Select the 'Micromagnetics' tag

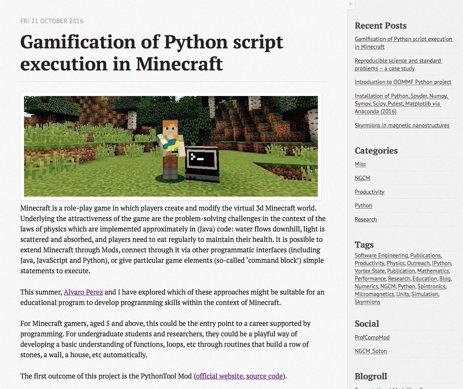(374, 294)
